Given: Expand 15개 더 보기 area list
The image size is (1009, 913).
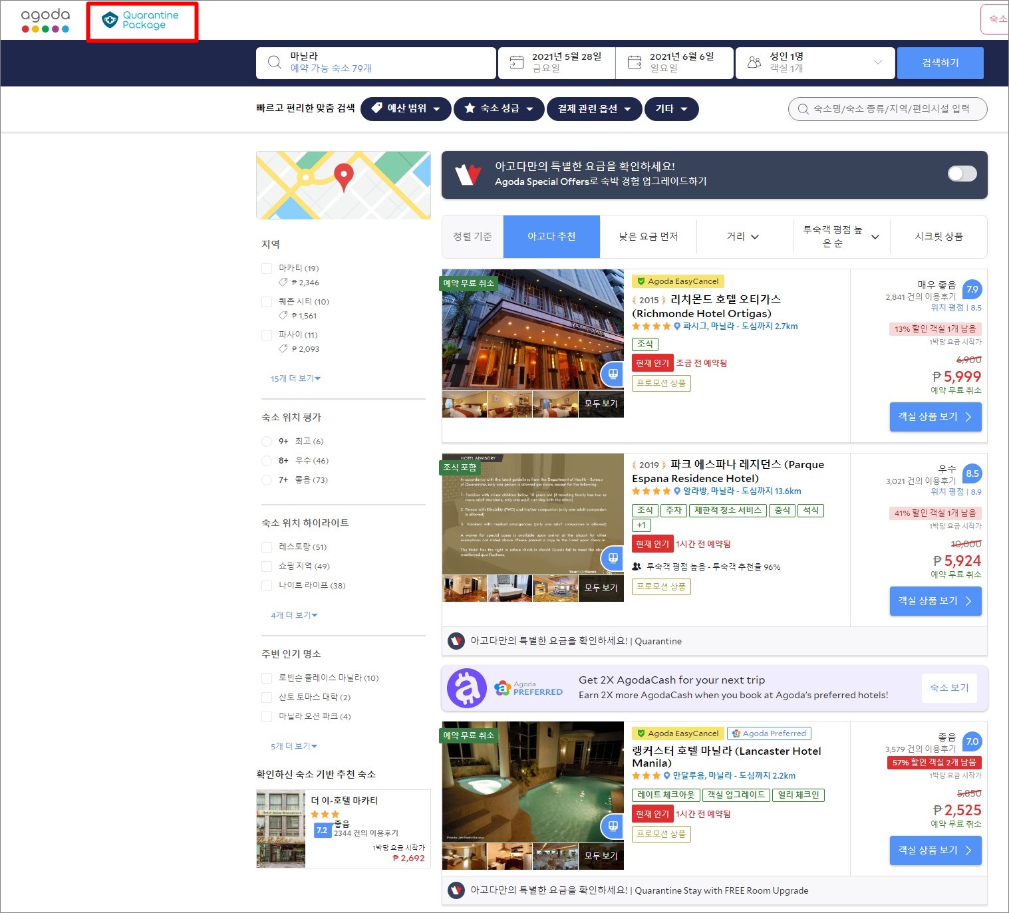Looking at the screenshot, I should pyautogui.click(x=295, y=378).
